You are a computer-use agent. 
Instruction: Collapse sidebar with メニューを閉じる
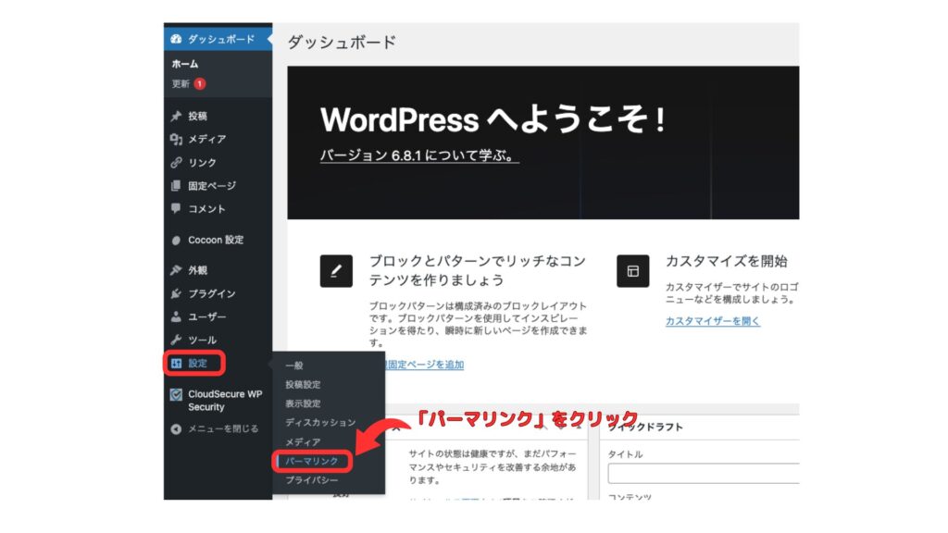tap(223, 429)
